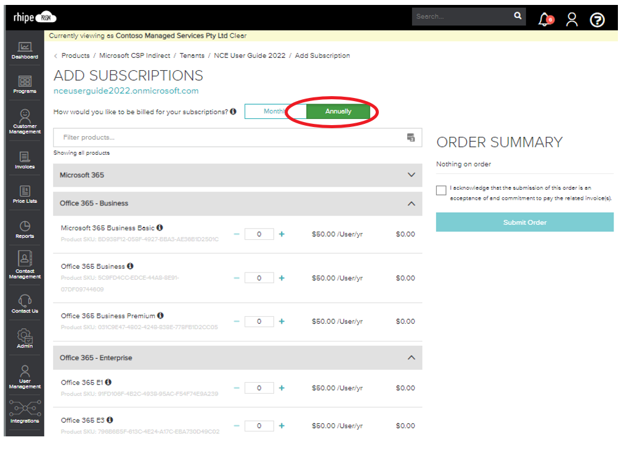The height and width of the screenshot is (453, 629).
Task: Go to Microsoft CSP Indirect breadcrumb
Action: (135, 55)
